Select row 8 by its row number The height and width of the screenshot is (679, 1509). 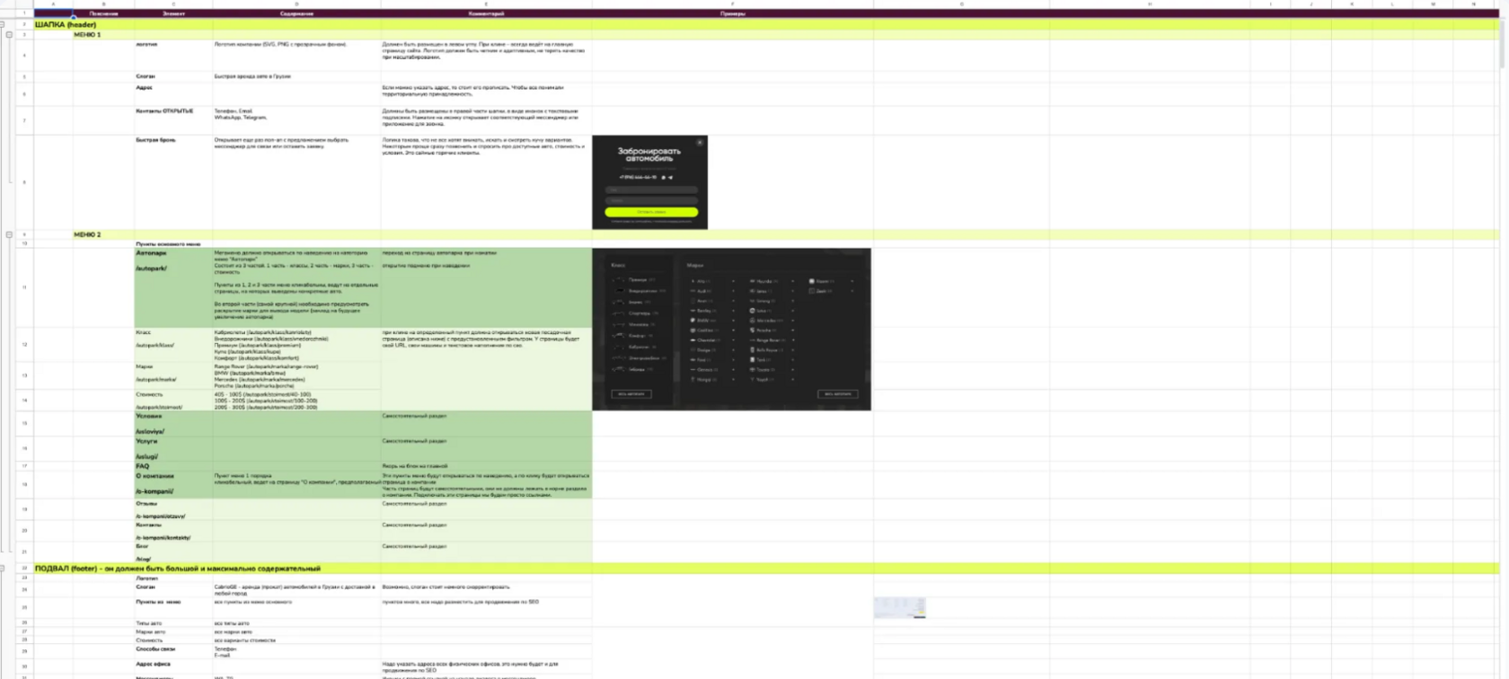pos(24,182)
